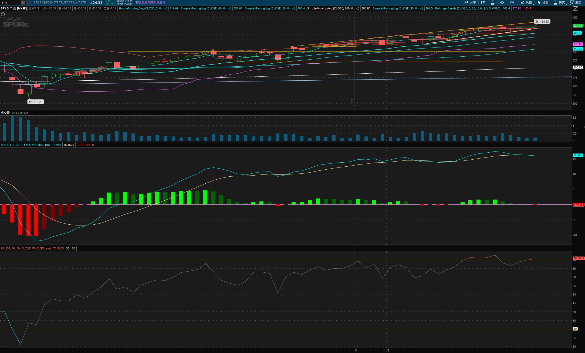Image resolution: width=585 pixels, height=353 pixels.
Task: Click the BollingerBands study label
Action: coord(467,8)
